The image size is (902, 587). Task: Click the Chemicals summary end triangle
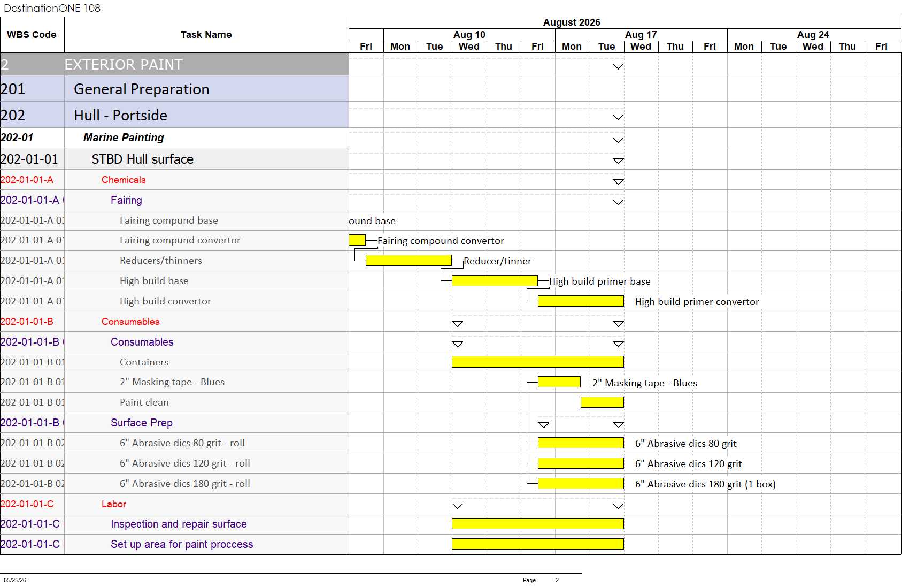click(618, 182)
